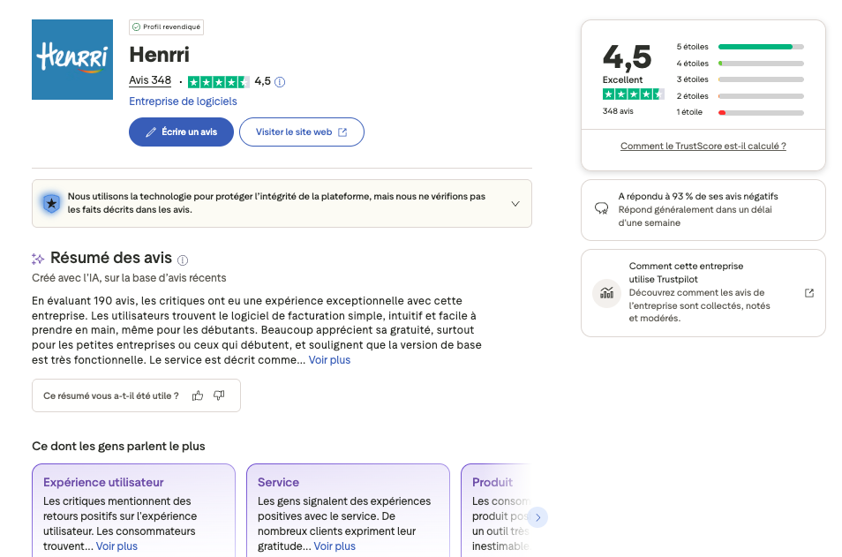Click the Écrire un avis button
This screenshot has height=557, width=842.
[181, 132]
